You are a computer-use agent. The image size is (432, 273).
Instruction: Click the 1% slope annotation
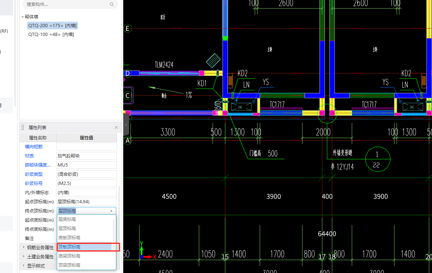pyautogui.click(x=189, y=95)
